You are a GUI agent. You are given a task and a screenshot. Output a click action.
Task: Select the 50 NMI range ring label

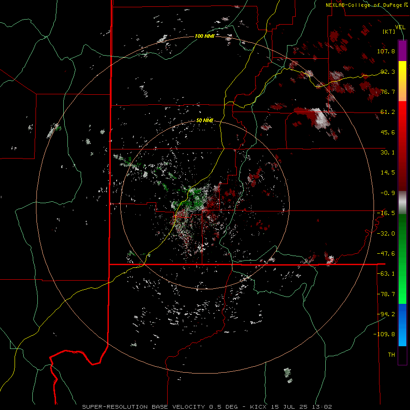pyautogui.click(x=205, y=121)
